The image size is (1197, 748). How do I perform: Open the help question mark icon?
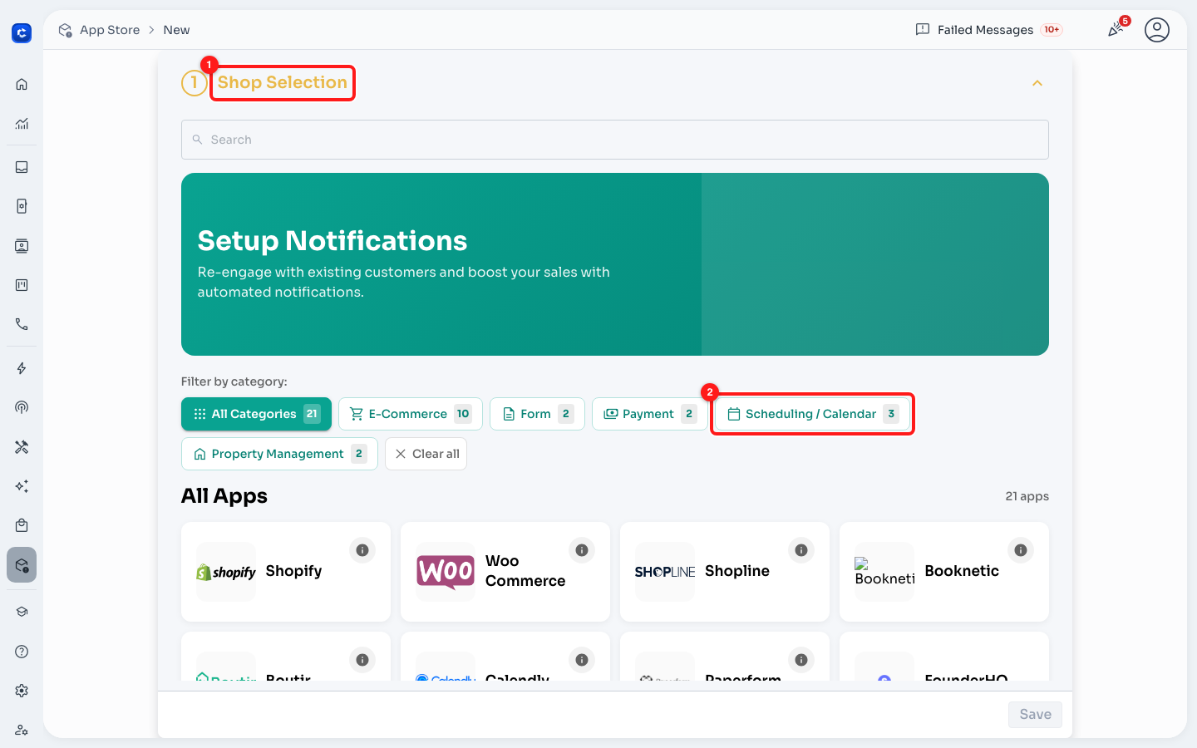[22, 652]
